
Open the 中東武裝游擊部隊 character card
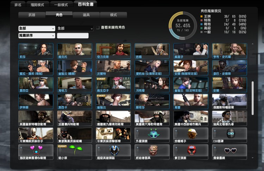click(x=113, y=135)
